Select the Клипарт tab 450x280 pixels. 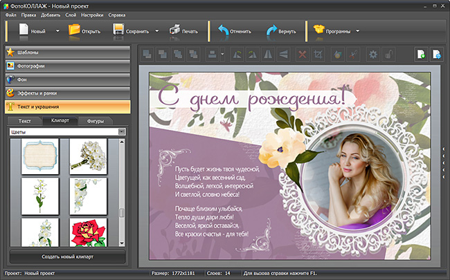coord(60,120)
